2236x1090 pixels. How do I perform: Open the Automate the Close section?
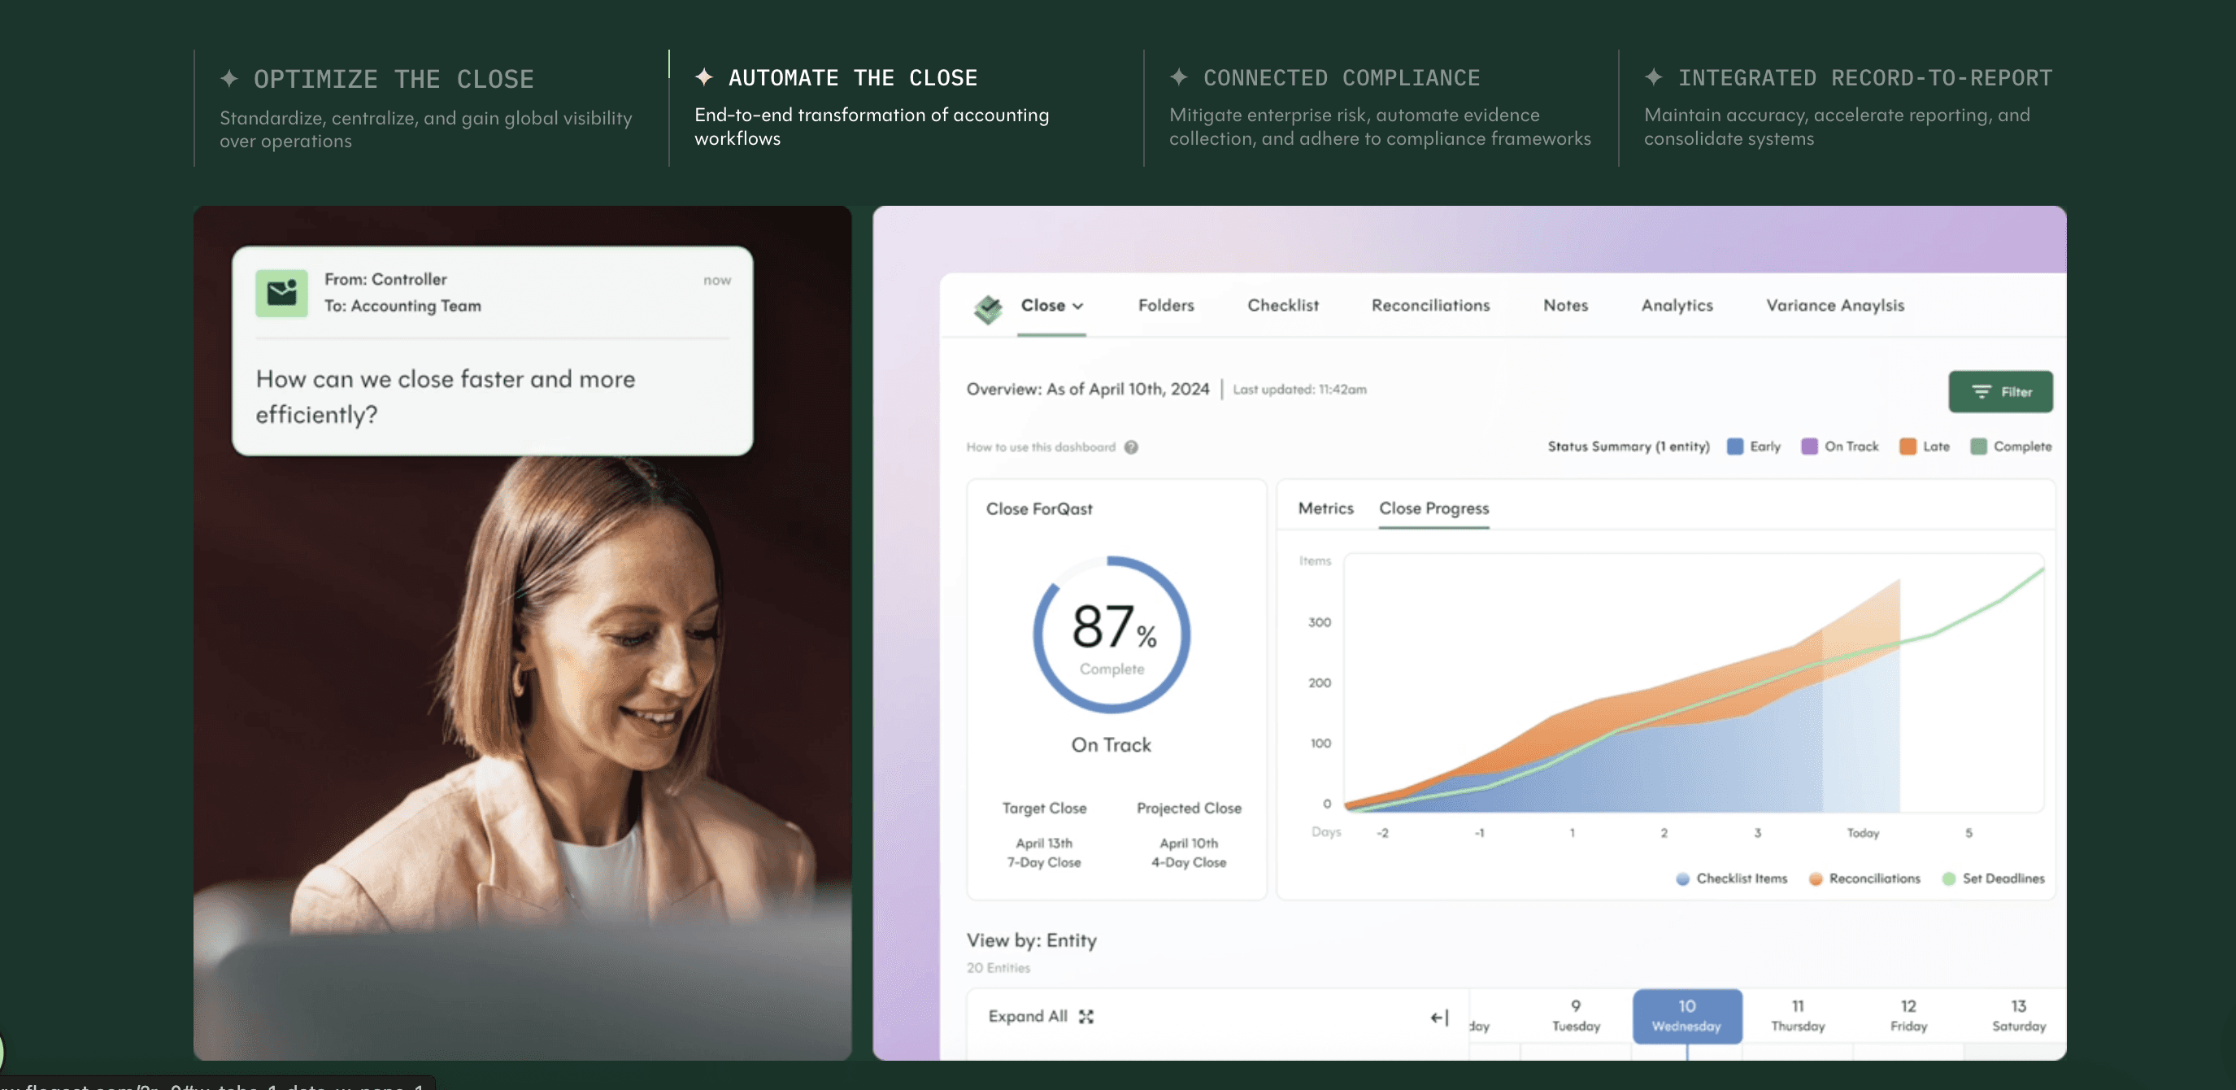tap(852, 78)
